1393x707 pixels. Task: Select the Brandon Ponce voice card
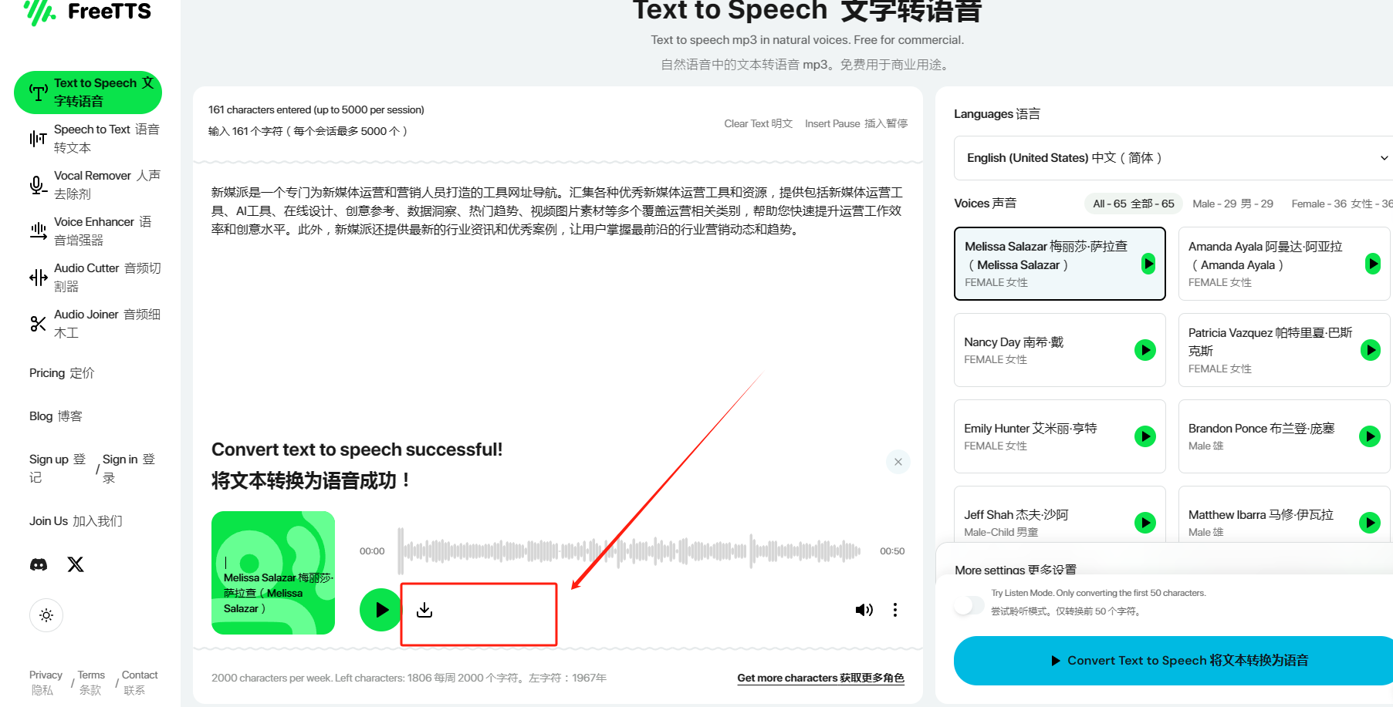1285,436
